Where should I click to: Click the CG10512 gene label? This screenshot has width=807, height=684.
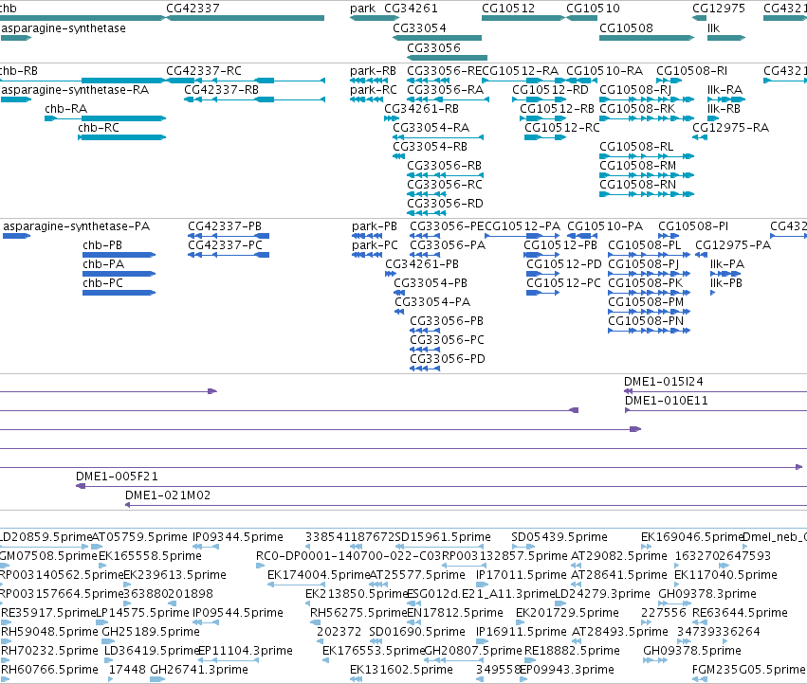508,9
